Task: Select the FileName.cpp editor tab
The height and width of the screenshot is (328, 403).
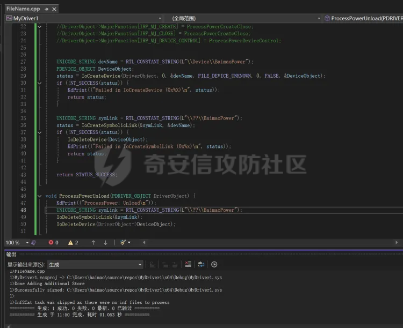Action: [x=23, y=9]
